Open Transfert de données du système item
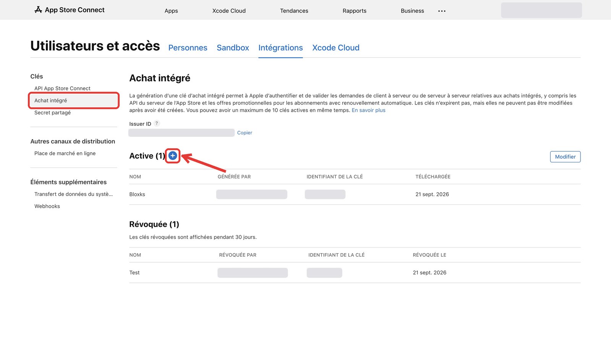This screenshot has height=347, width=611. pyautogui.click(x=73, y=194)
